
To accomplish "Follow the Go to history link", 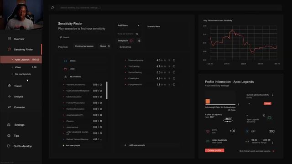I will pos(257,151).
